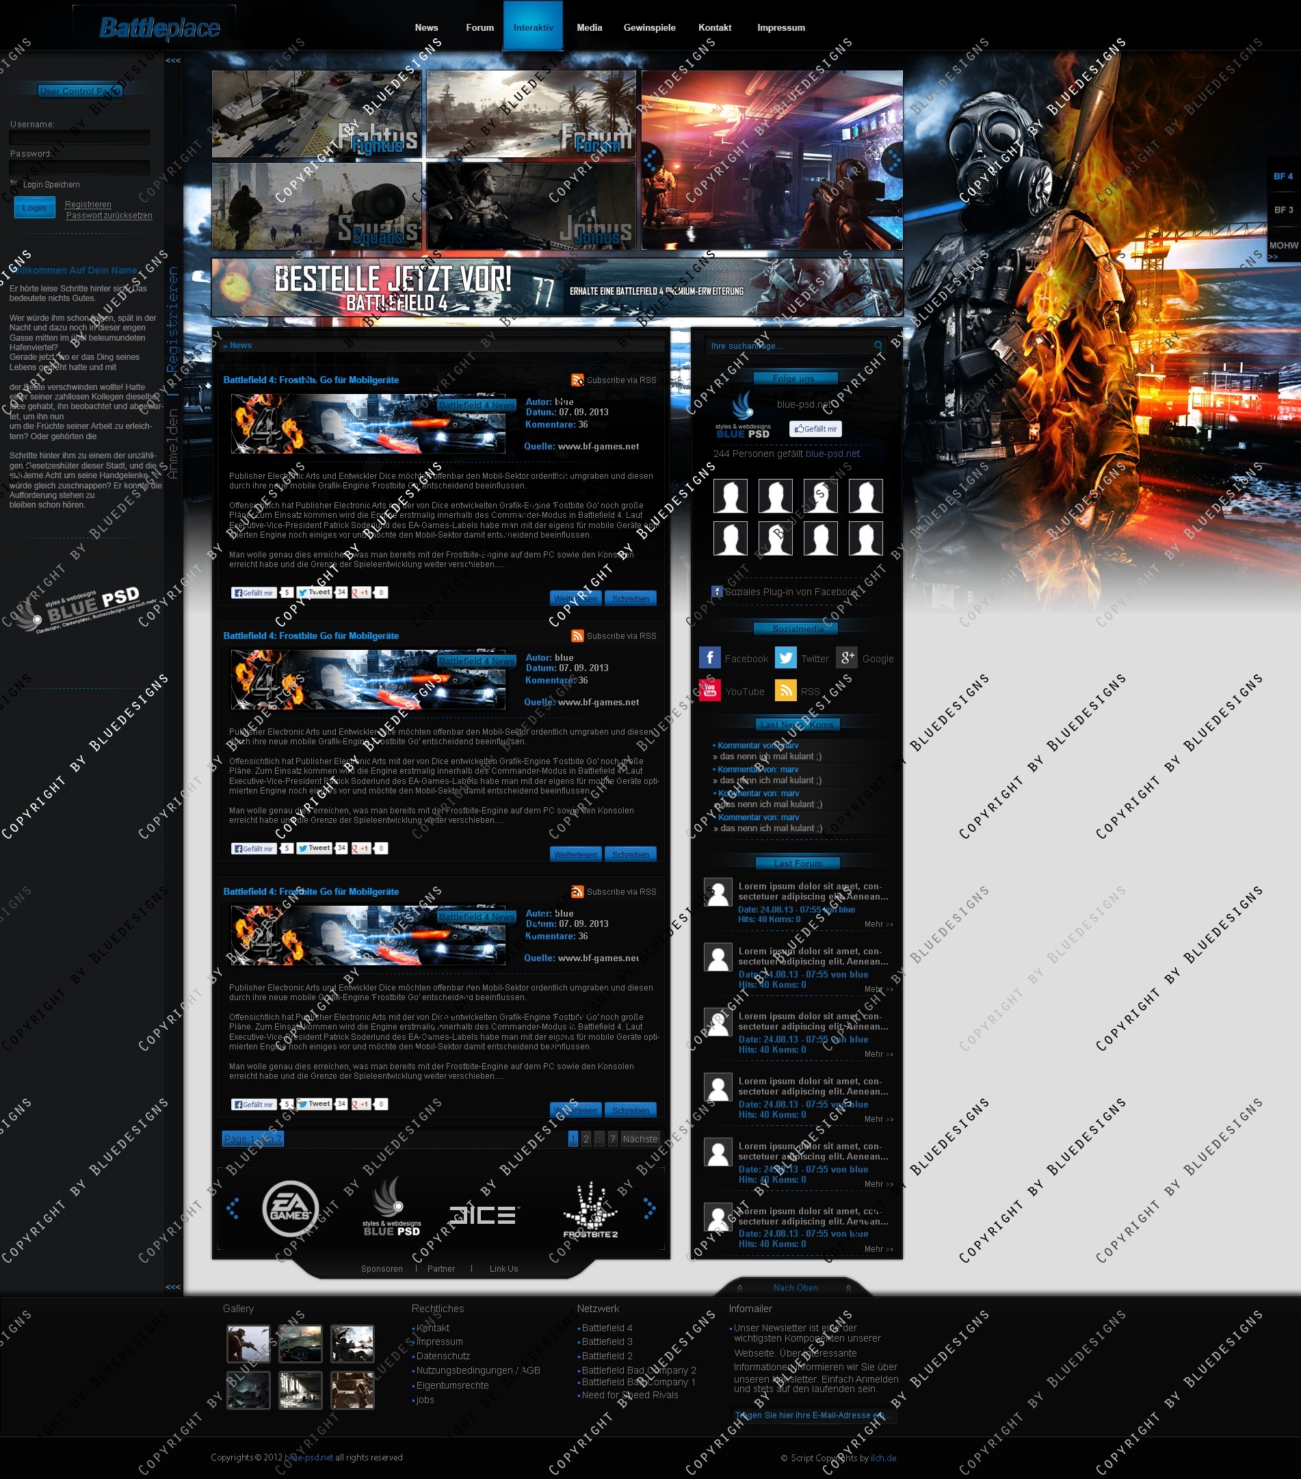Open the Fightus thumbnail

316,114
